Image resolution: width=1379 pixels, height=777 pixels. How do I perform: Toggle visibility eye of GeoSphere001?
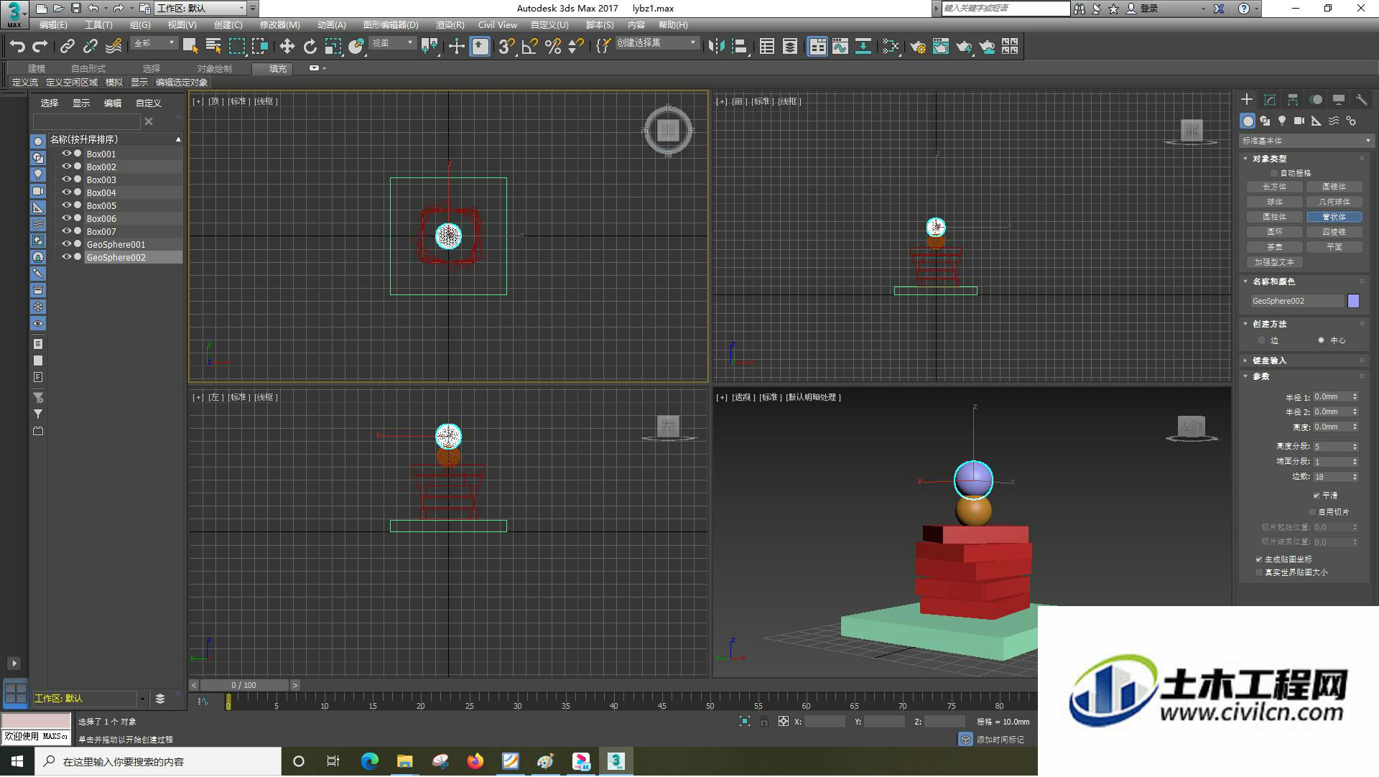(x=67, y=244)
